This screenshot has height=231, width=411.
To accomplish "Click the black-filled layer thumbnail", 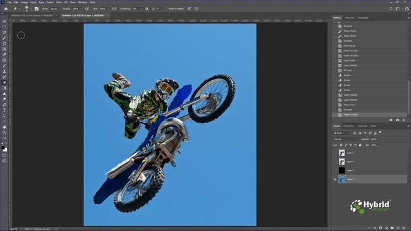I will [x=342, y=171].
